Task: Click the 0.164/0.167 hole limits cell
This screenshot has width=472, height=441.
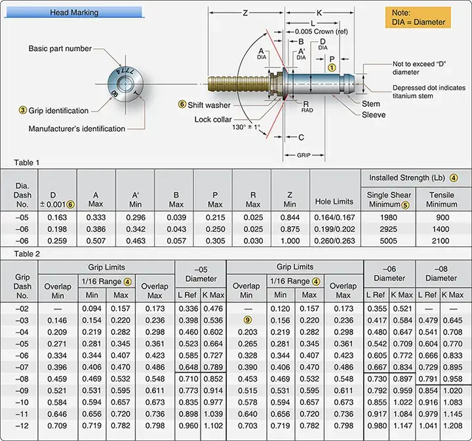Action: click(335, 217)
